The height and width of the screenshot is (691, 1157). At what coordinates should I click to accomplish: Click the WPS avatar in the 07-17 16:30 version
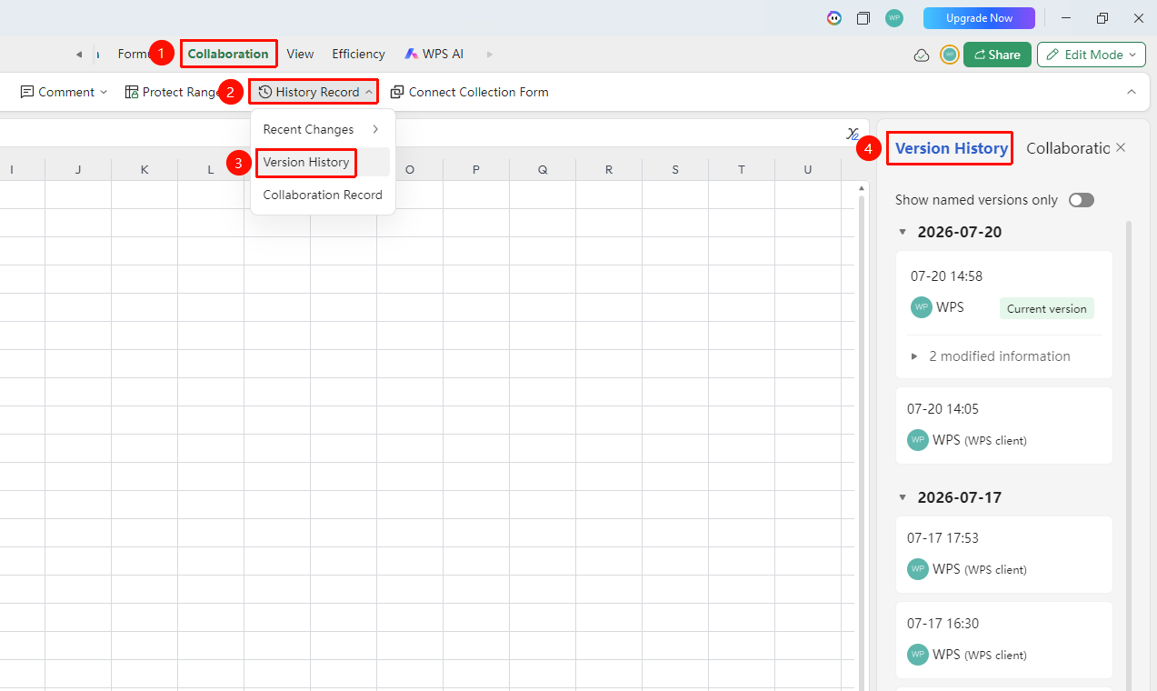918,655
